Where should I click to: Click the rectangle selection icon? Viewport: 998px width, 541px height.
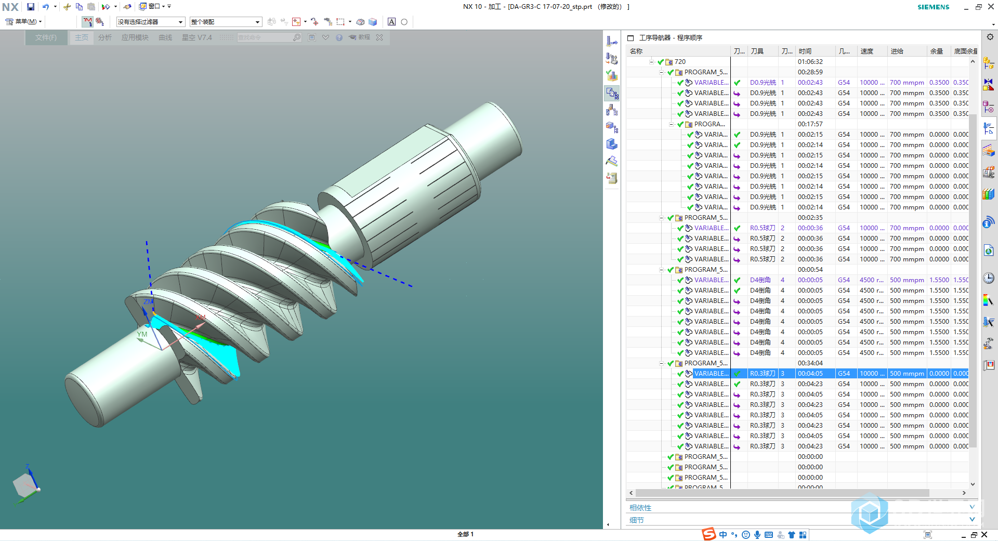340,22
